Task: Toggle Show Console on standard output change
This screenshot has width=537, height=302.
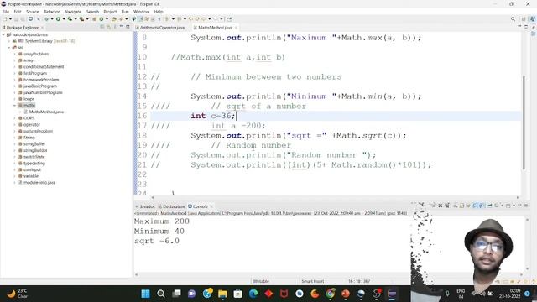Action: coord(475,206)
